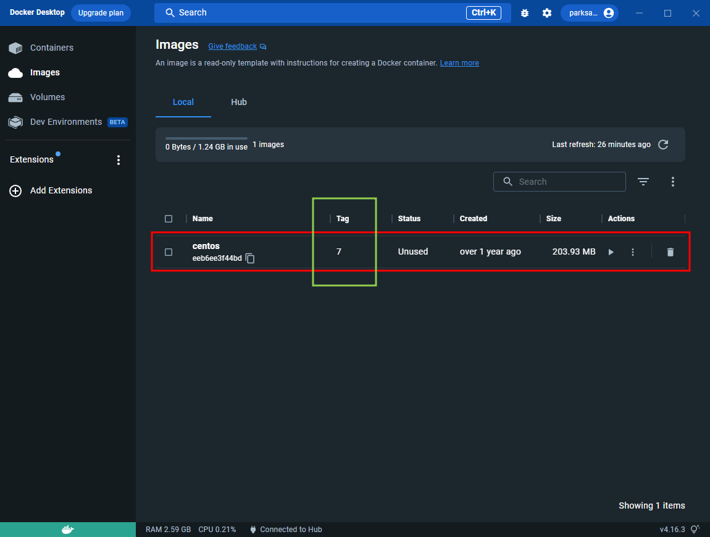Click the plus icon for Add Extensions
710x537 pixels.
[15, 191]
